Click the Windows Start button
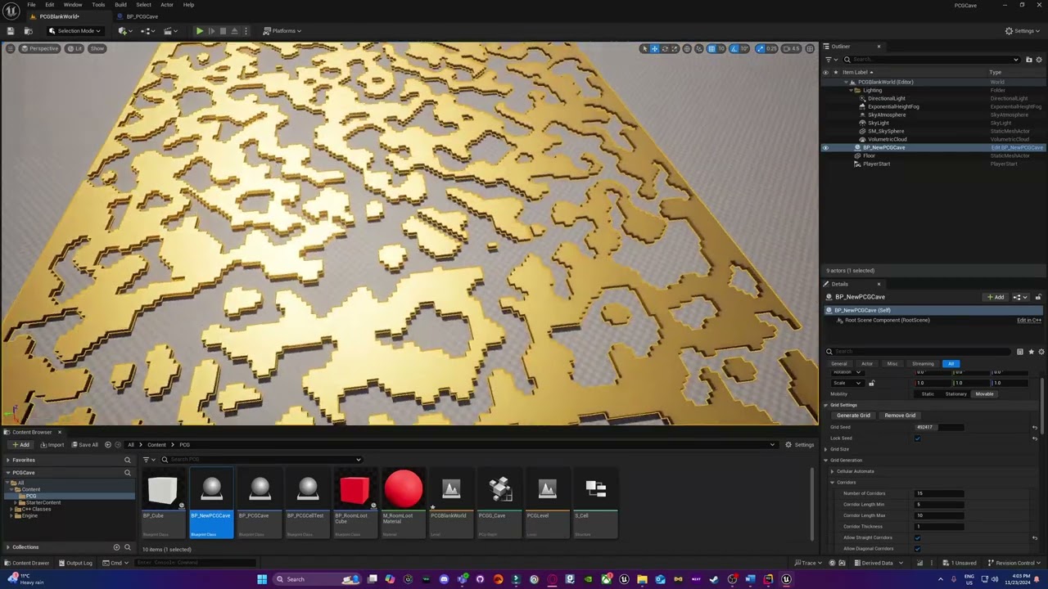The width and height of the screenshot is (1048, 589). pos(262,579)
